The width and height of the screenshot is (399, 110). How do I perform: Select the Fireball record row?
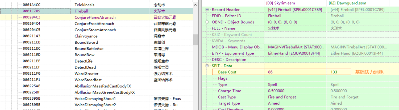pyautogui.click(x=97, y=11)
